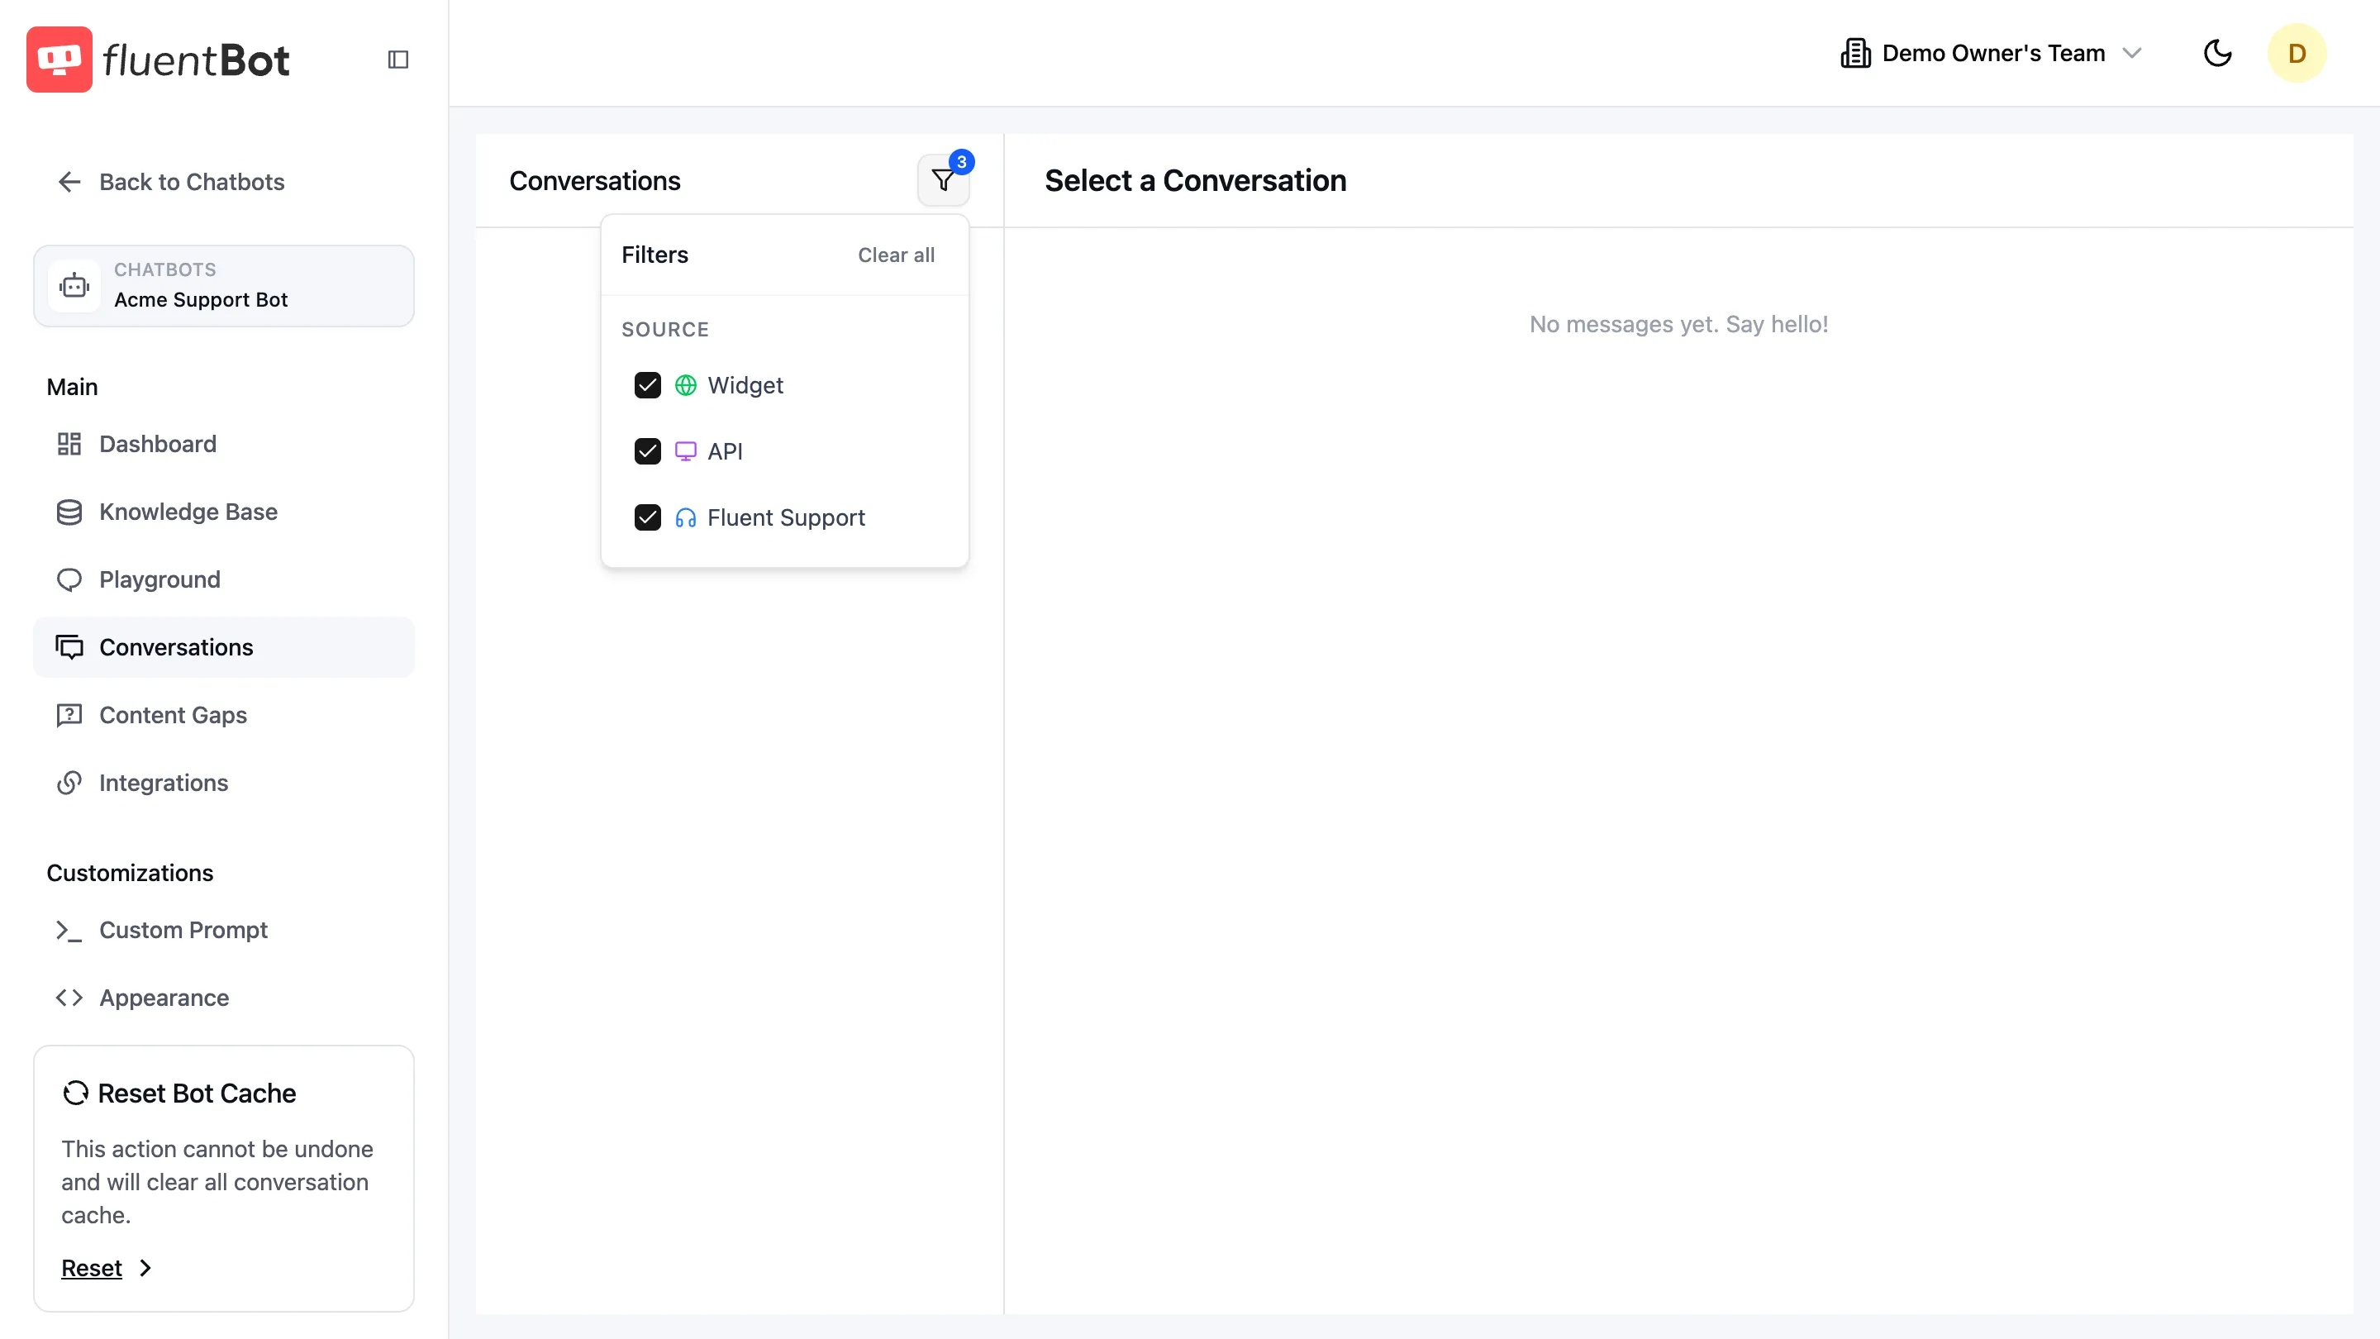The height and width of the screenshot is (1339, 2380).
Task: Select Conversations in the sidebar
Action: coord(224,647)
